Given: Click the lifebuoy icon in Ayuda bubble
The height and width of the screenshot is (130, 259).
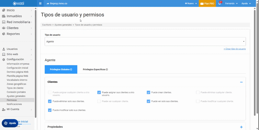Looking at the screenshot, I should (x=6, y=123).
